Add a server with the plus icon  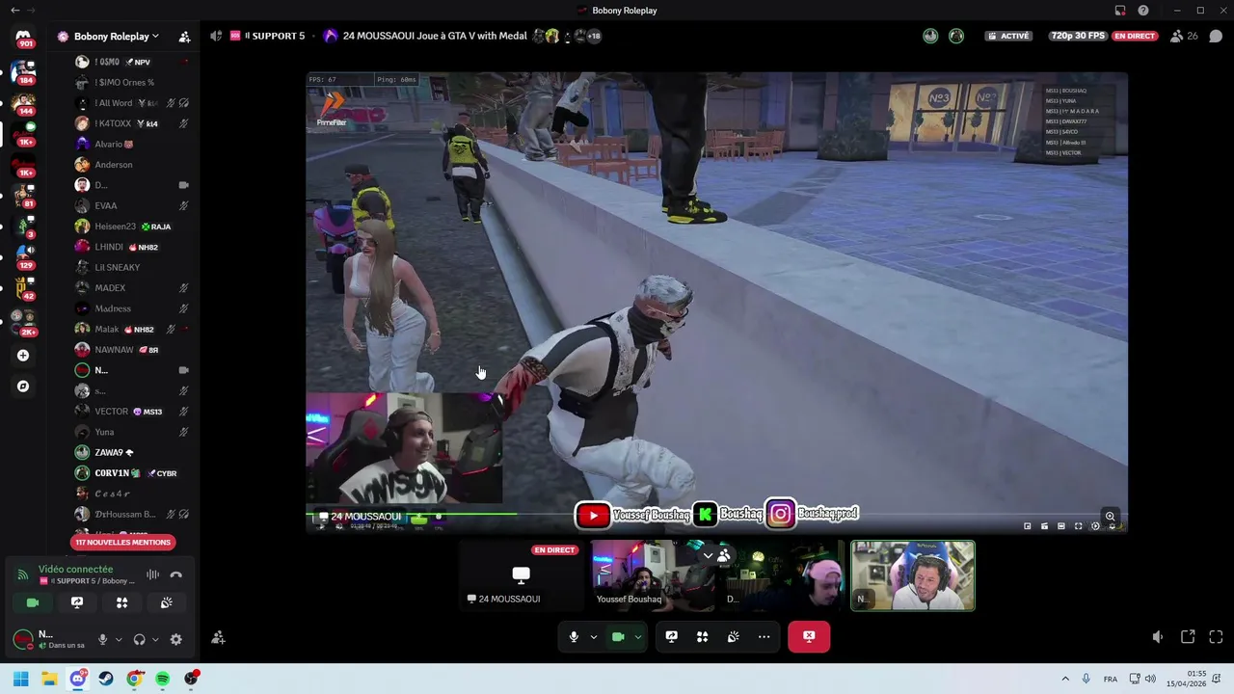(x=23, y=356)
